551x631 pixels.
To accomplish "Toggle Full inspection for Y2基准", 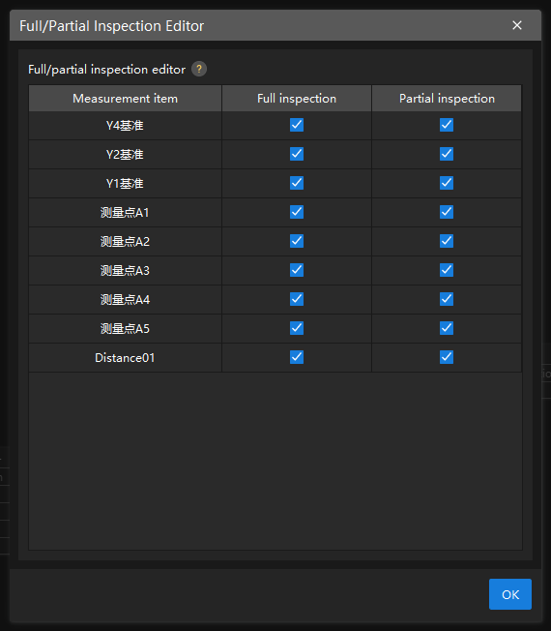I will pyautogui.click(x=297, y=154).
